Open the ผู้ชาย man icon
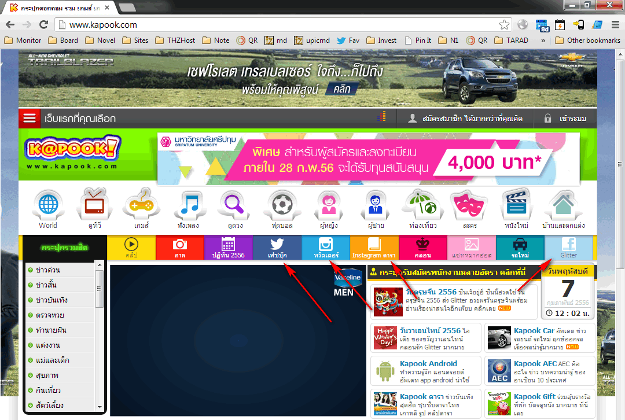Image resolution: width=625 pixels, height=420 pixels. (x=376, y=205)
